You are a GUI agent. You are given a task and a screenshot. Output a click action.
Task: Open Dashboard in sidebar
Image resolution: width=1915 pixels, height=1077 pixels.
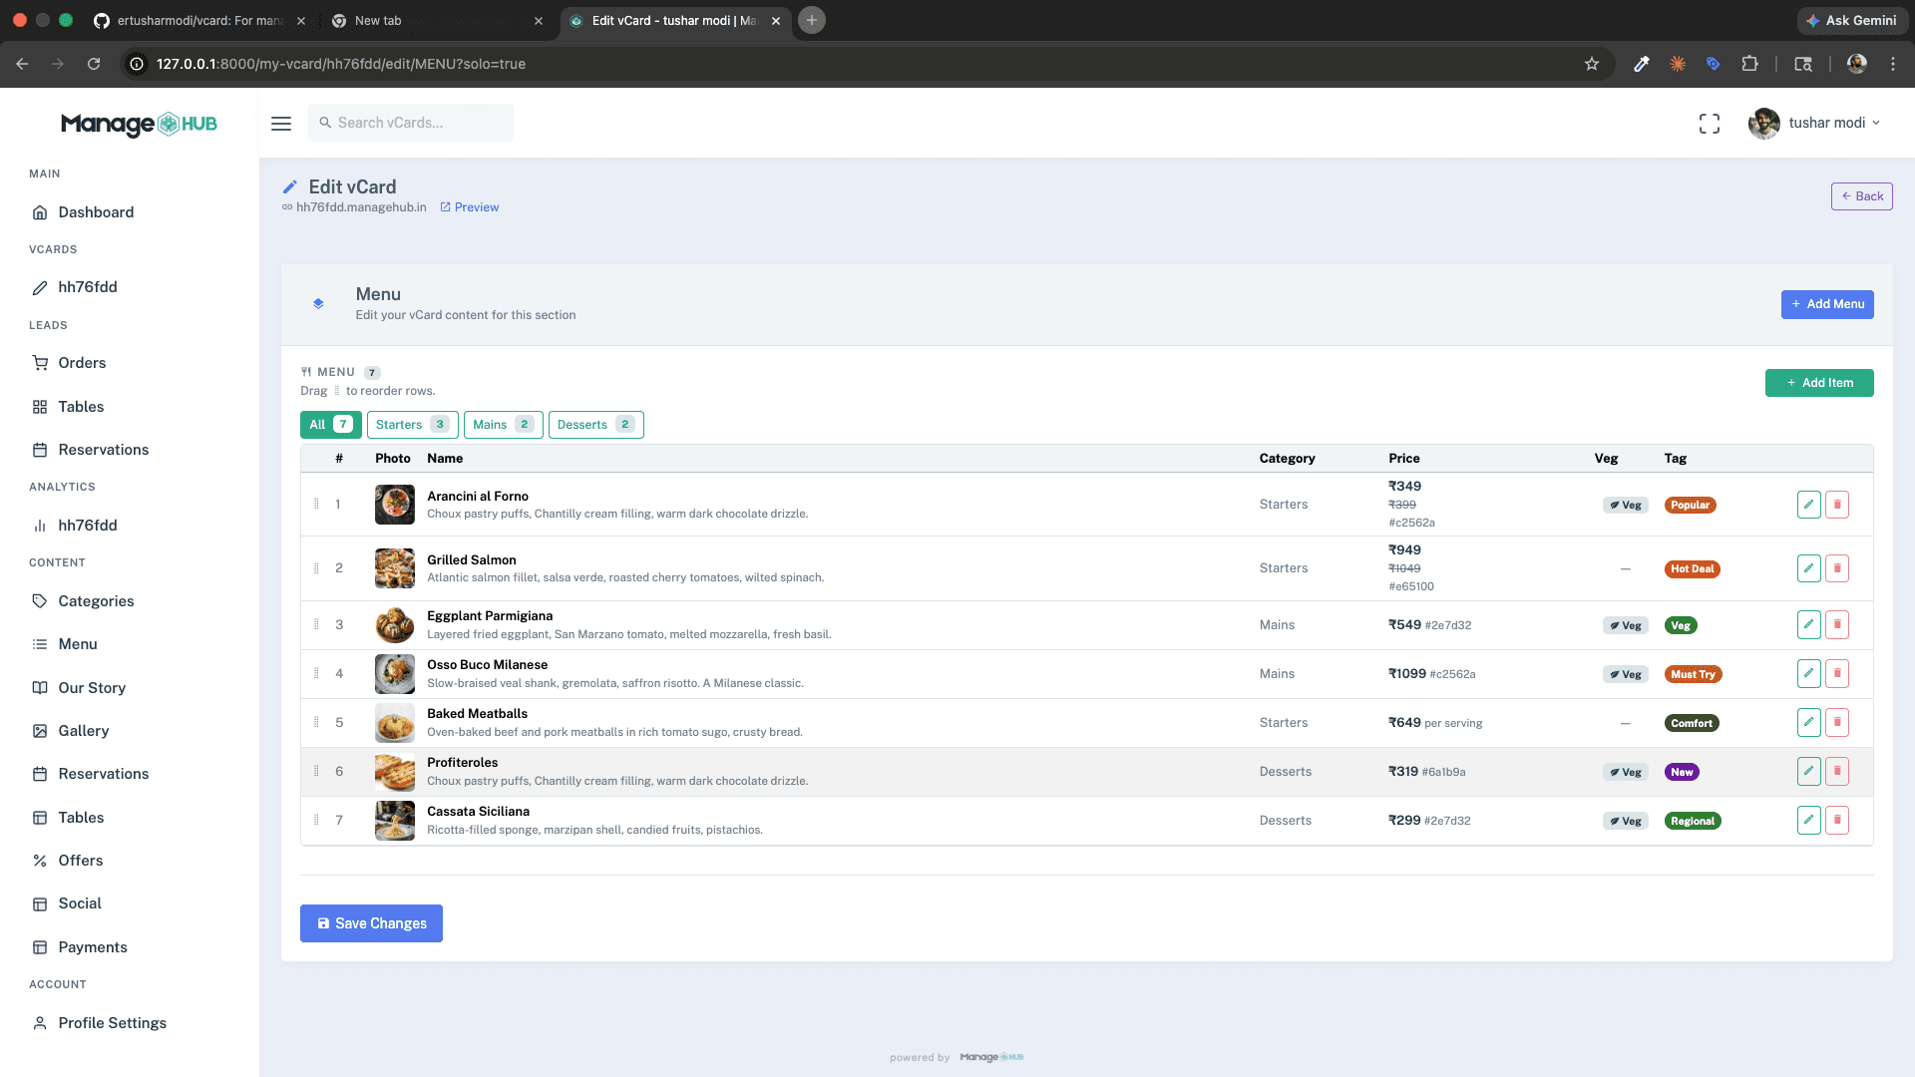[x=96, y=212]
